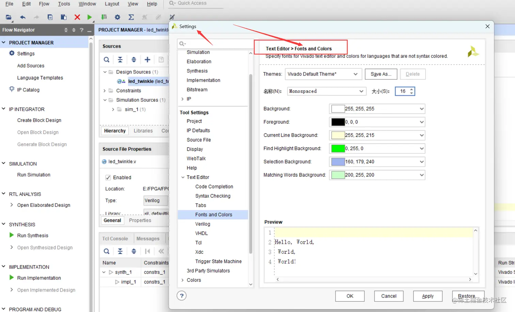Increase font size with stepper up arrow
This screenshot has height=312, width=515.
[411, 89]
